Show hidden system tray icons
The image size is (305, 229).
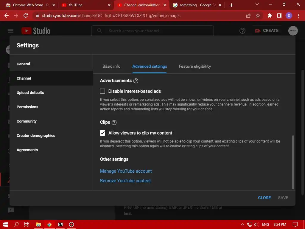[x=242, y=225]
